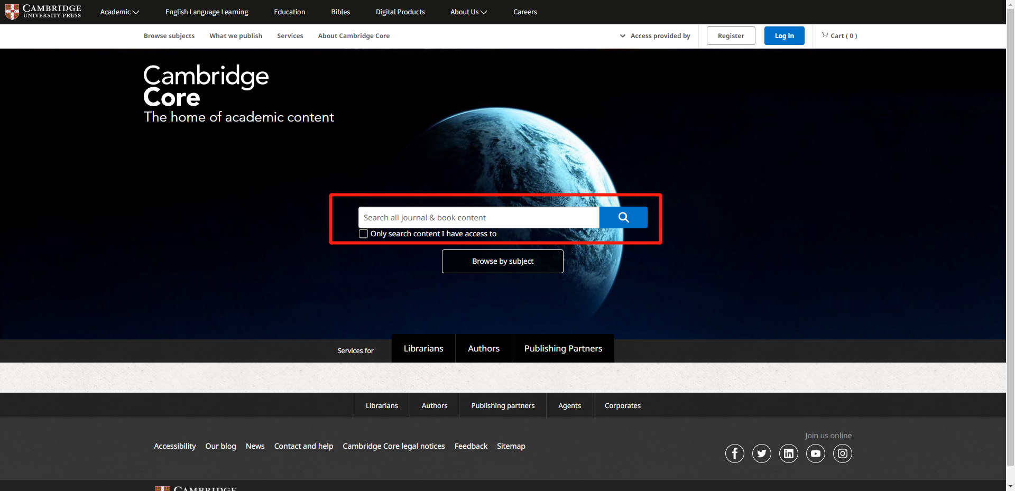Select the Authors services tab
1015x491 pixels.
pos(484,348)
